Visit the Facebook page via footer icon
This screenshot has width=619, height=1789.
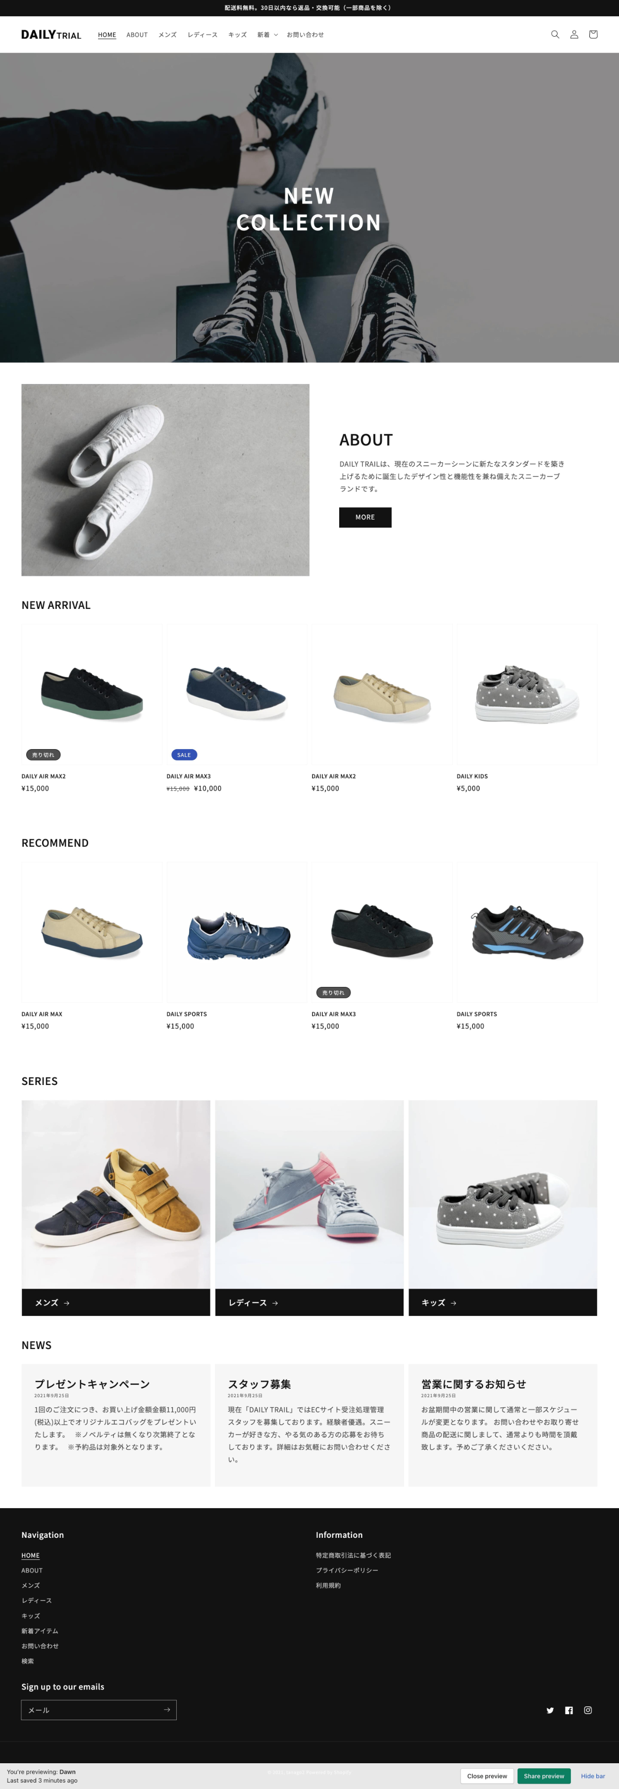point(569,1710)
